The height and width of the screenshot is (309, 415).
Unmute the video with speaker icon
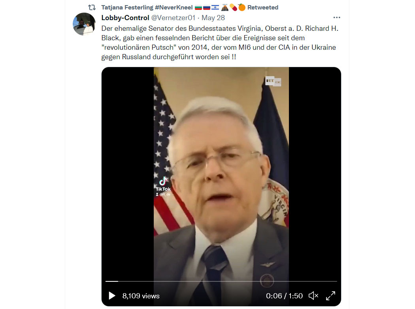(x=313, y=296)
